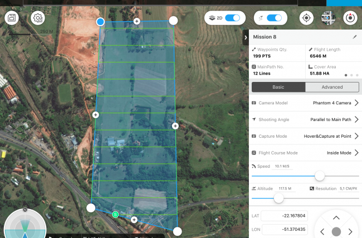Nudge waypoint right with right arrow

[350, 231]
